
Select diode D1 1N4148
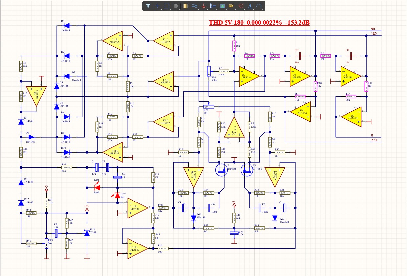(67, 25)
